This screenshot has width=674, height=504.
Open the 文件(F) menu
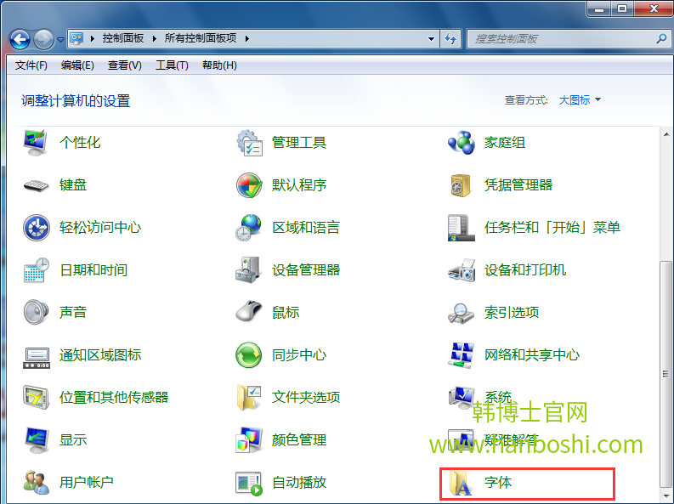tap(31, 65)
